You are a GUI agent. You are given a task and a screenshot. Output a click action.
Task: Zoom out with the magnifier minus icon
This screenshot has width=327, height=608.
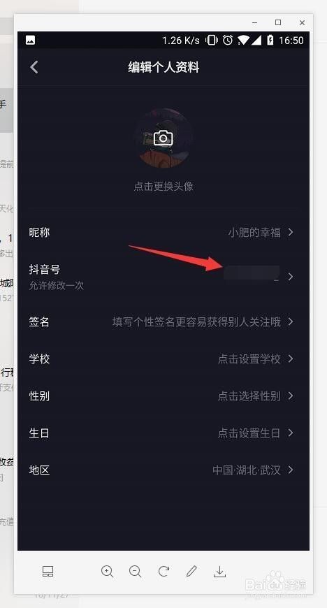[135, 571]
